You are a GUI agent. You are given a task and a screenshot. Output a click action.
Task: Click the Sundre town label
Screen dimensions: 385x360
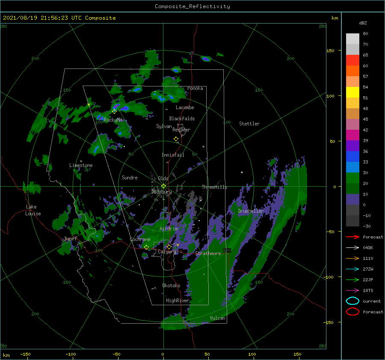pyautogui.click(x=130, y=177)
